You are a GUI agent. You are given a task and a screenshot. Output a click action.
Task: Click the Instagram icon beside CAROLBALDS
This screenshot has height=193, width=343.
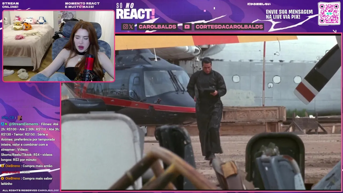tap(125, 27)
